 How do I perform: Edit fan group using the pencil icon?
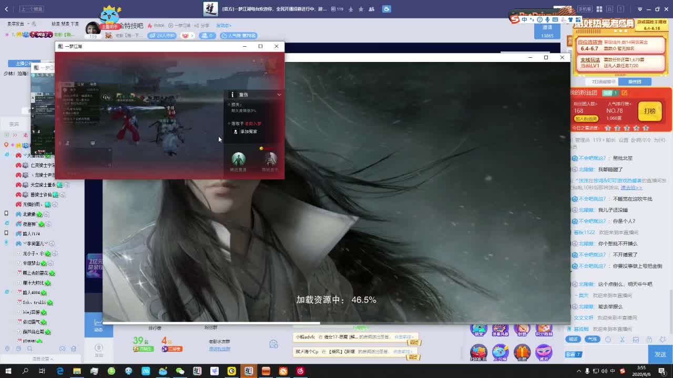[624, 92]
